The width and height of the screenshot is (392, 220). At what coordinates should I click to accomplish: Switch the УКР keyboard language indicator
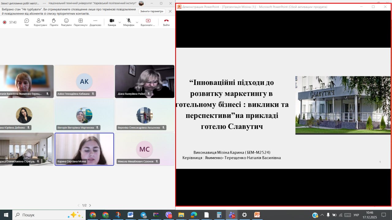coord(356,215)
